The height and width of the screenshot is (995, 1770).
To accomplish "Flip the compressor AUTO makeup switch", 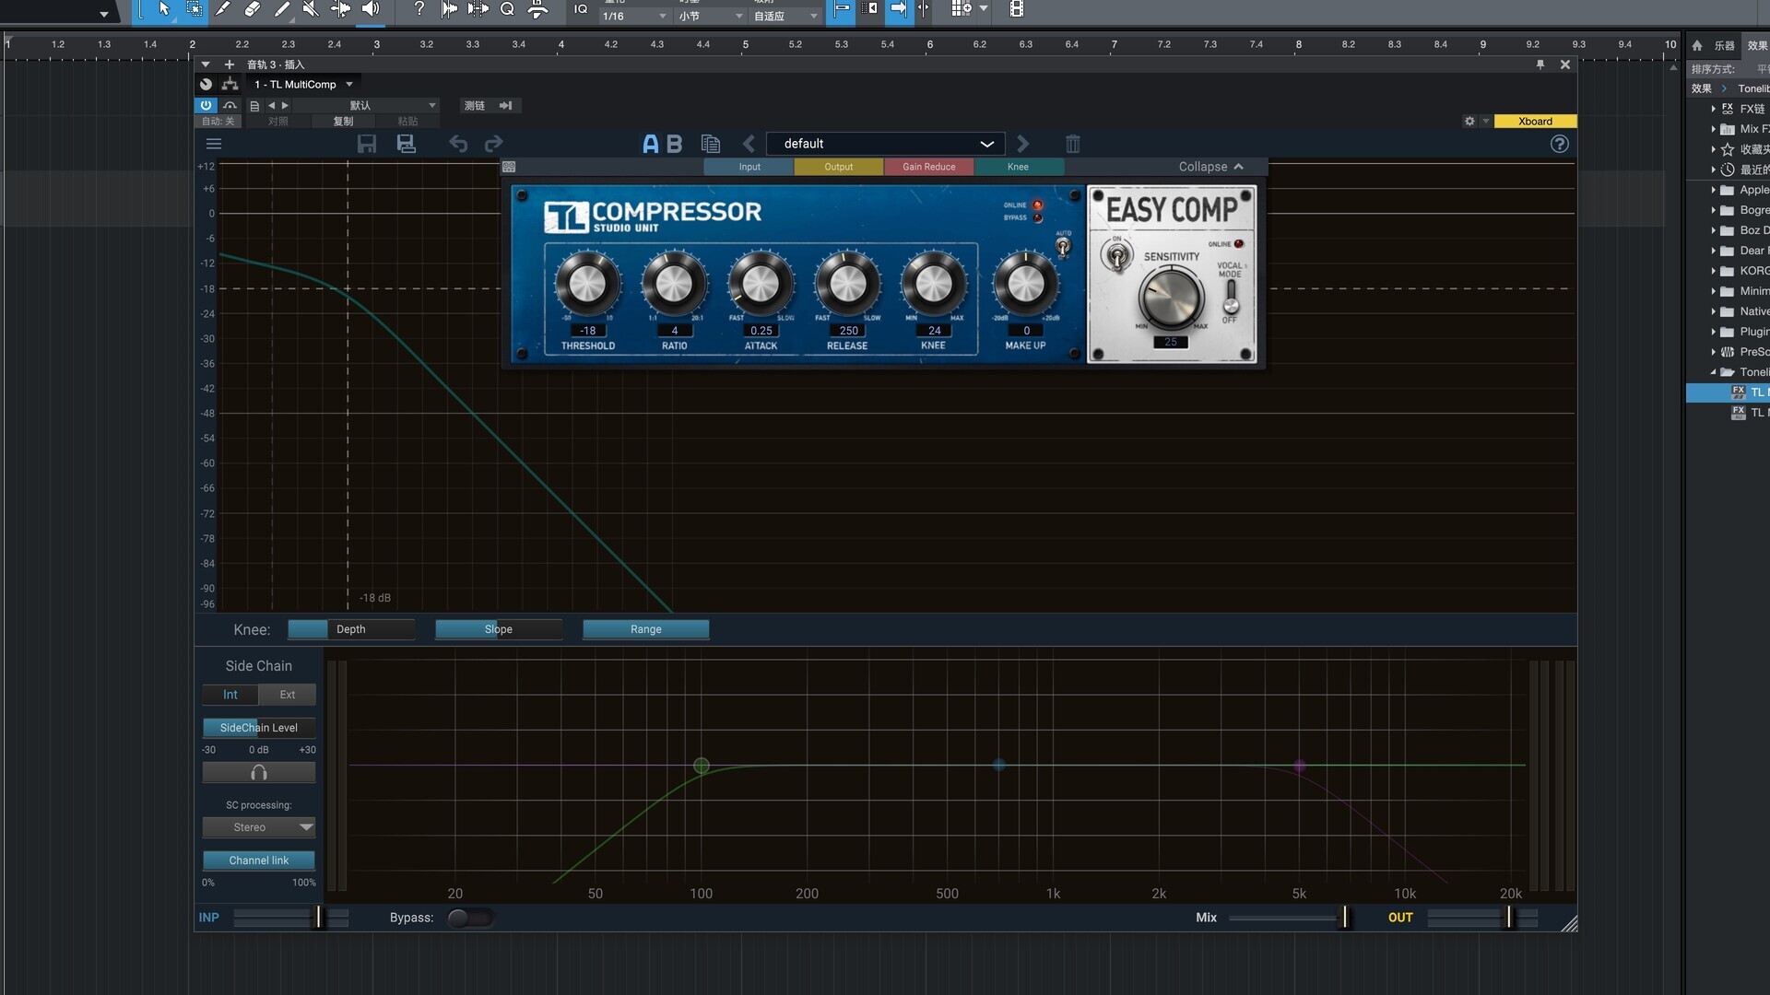I will (x=1063, y=245).
